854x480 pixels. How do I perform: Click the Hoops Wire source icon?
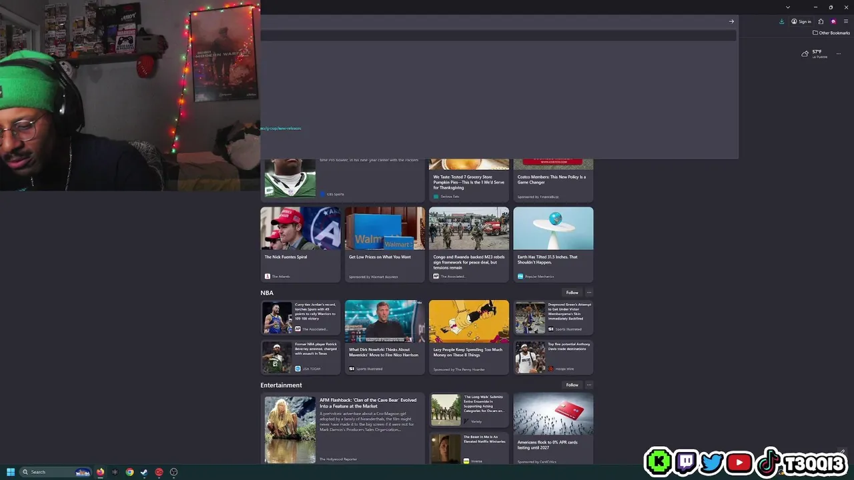(x=550, y=369)
